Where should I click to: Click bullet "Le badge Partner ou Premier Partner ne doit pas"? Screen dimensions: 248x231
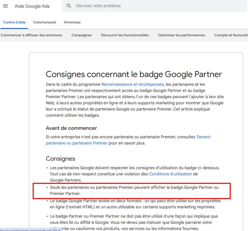click(x=134, y=222)
